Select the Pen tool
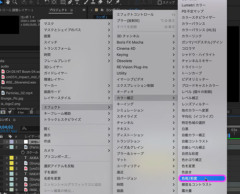Image resolution: width=240 pixels, height=194 pixels. (70, 2)
